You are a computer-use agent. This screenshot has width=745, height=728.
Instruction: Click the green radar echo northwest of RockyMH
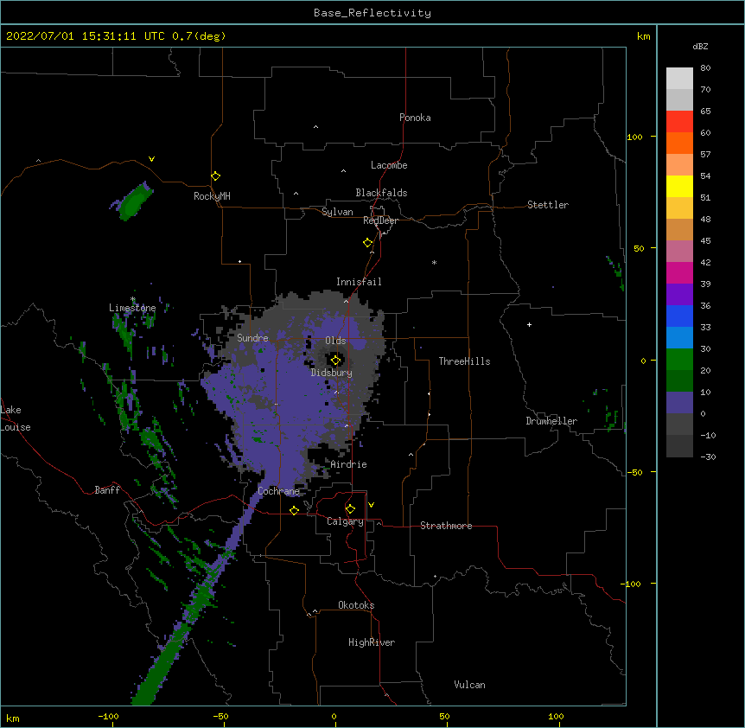tap(135, 201)
